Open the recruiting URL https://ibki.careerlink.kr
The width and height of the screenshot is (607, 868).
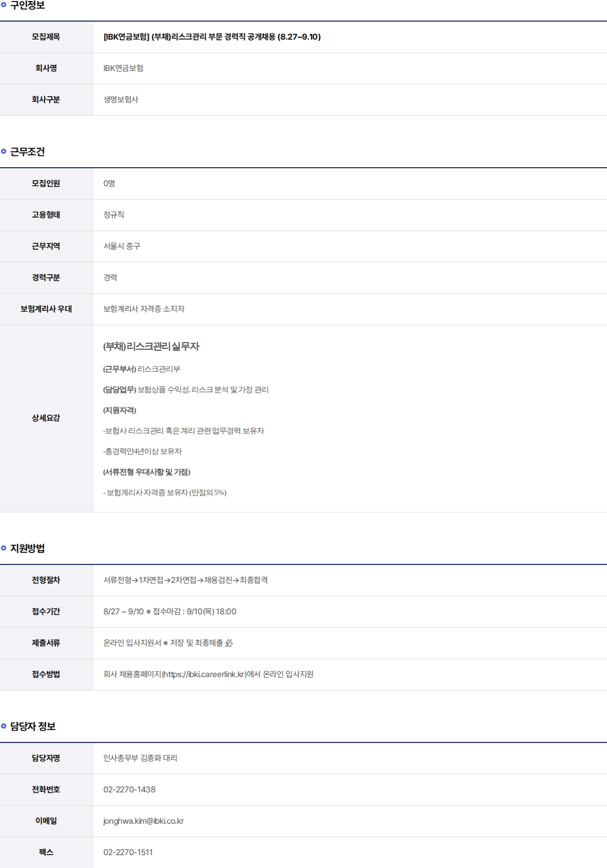[204, 675]
